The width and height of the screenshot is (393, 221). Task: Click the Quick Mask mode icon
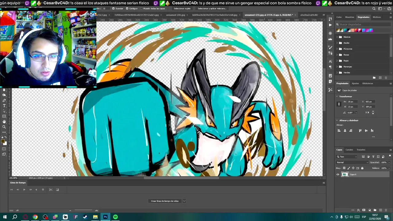[4, 149]
